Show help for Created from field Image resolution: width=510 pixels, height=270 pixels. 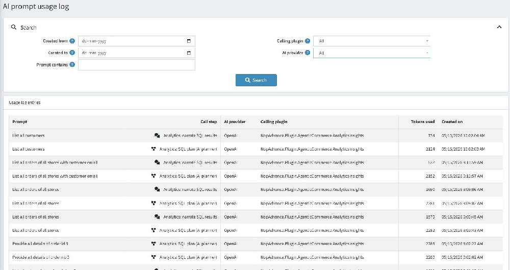click(72, 41)
